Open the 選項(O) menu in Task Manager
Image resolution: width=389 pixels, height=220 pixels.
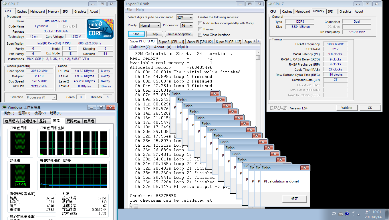click(24, 113)
